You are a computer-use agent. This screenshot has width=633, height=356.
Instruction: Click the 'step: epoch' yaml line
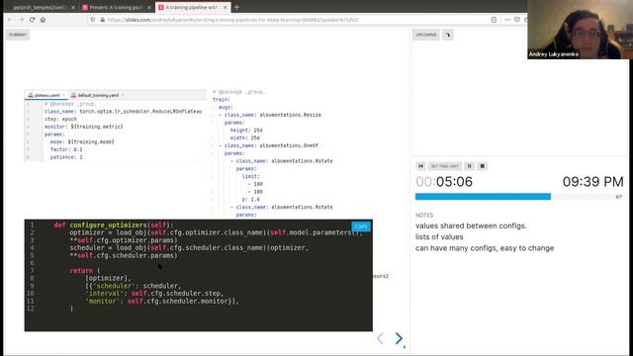60,119
